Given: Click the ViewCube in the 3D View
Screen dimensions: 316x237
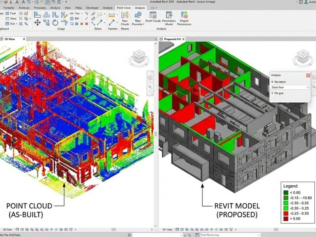Looking at the screenshot, I should (139, 57).
